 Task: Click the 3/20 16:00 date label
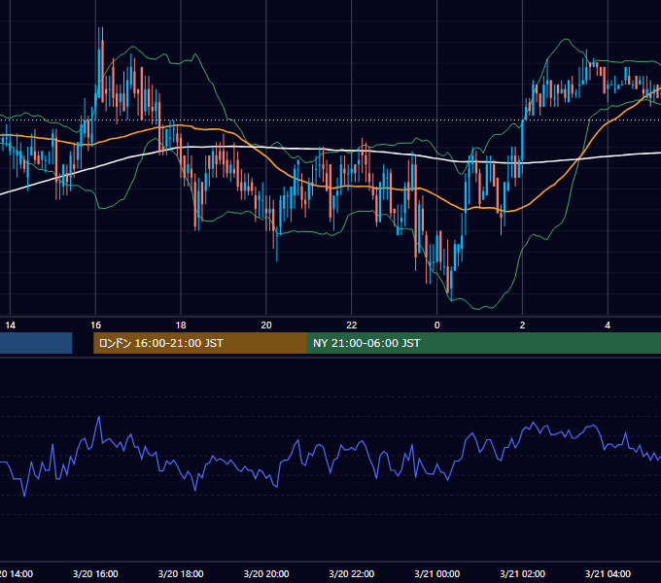(x=95, y=573)
